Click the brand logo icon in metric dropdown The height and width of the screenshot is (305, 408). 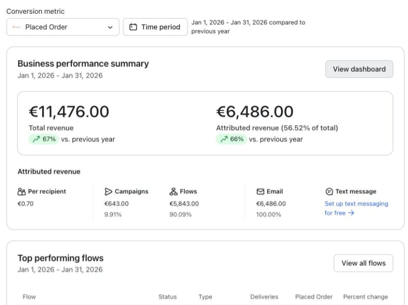[x=16, y=27]
